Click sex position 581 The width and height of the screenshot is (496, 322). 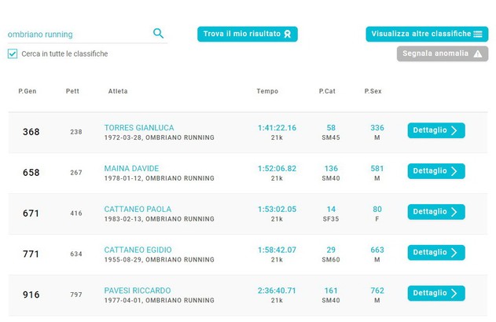pos(377,168)
